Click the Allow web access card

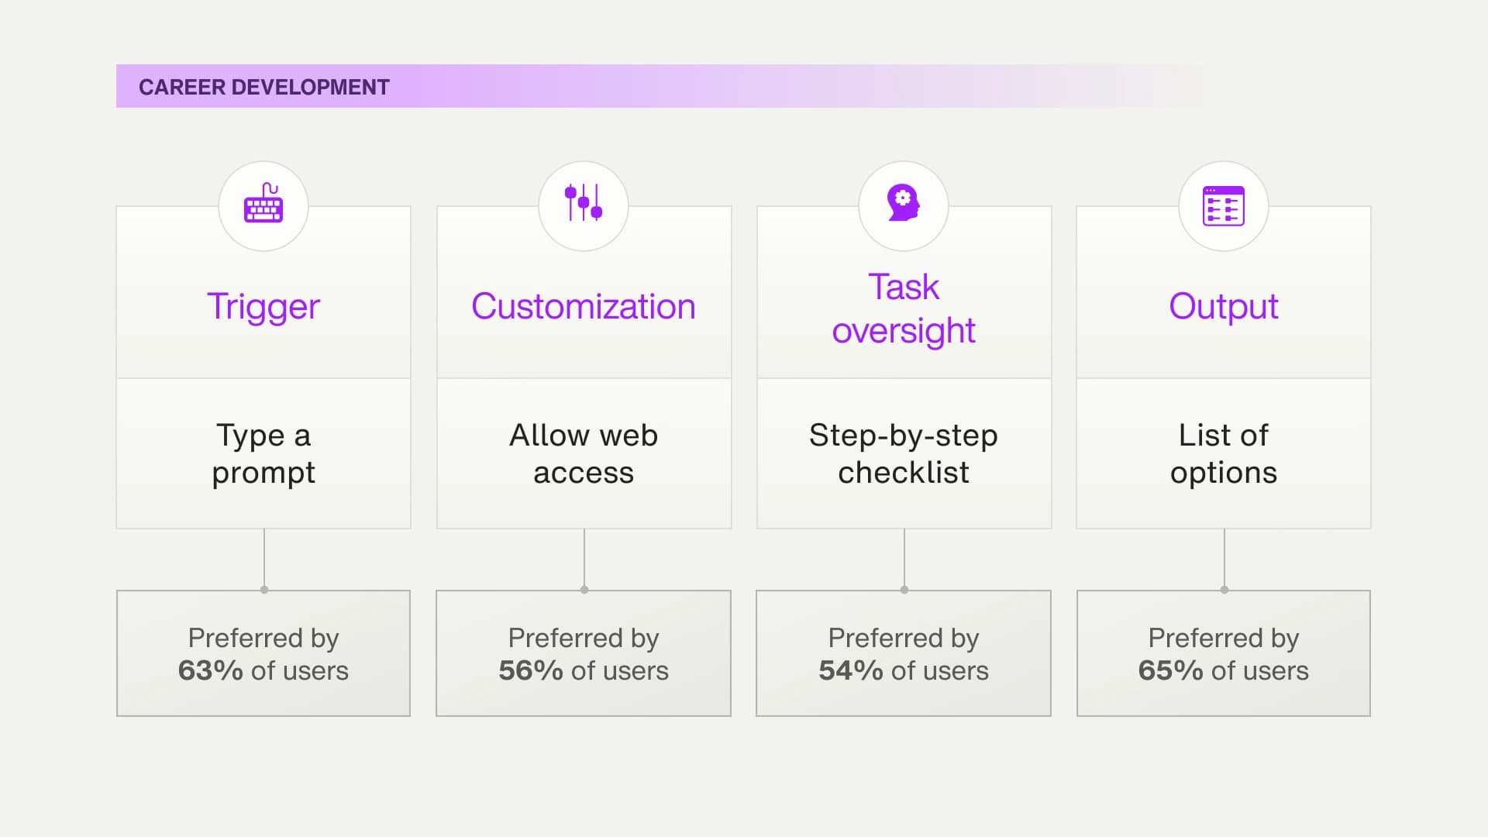584,453
